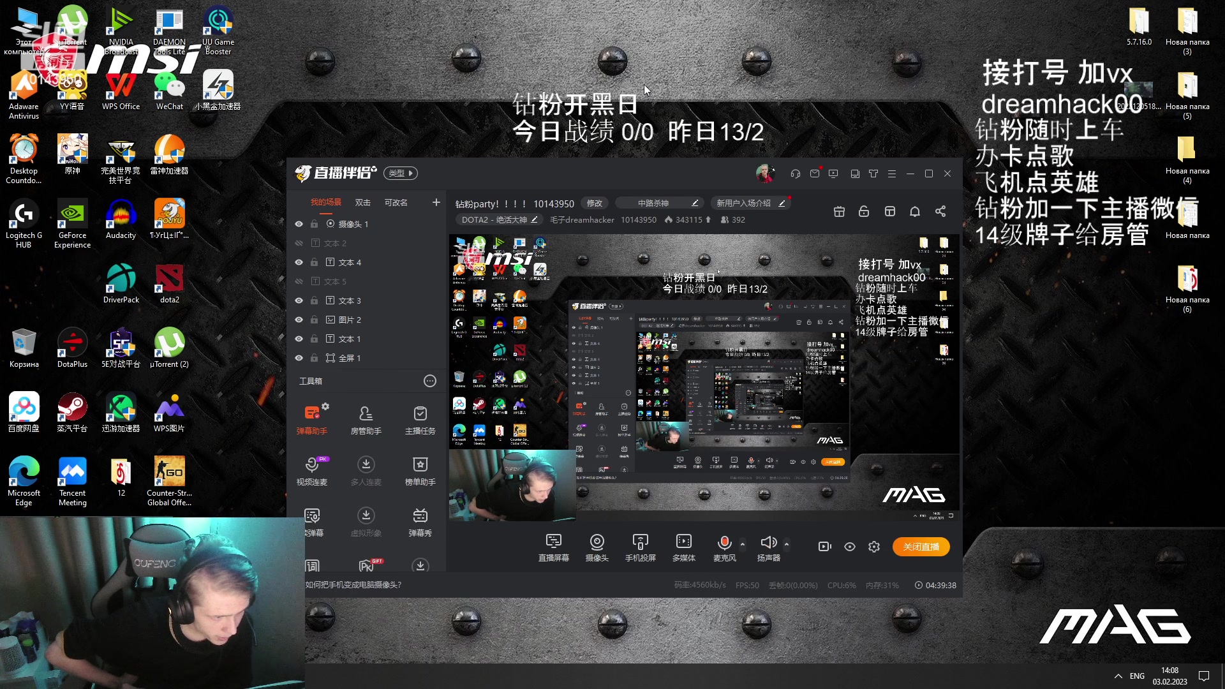Hide the 摄像头 1 source
Viewport: 1225px width, 689px height.
pos(299,224)
